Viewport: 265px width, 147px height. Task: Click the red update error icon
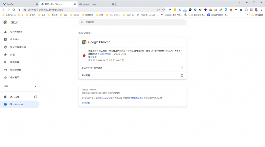pos(84,56)
